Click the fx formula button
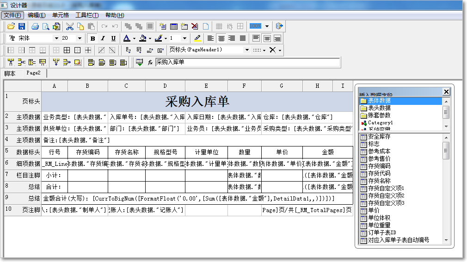467x262 pixels. (150, 62)
